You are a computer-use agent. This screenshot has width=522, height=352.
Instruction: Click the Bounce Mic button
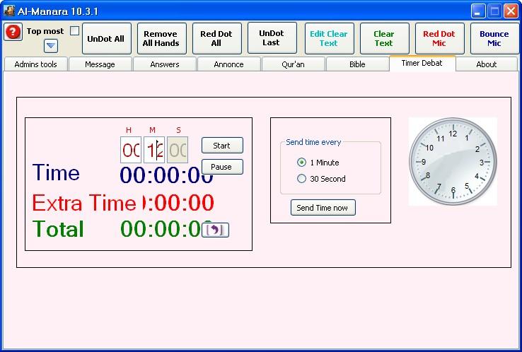point(494,38)
